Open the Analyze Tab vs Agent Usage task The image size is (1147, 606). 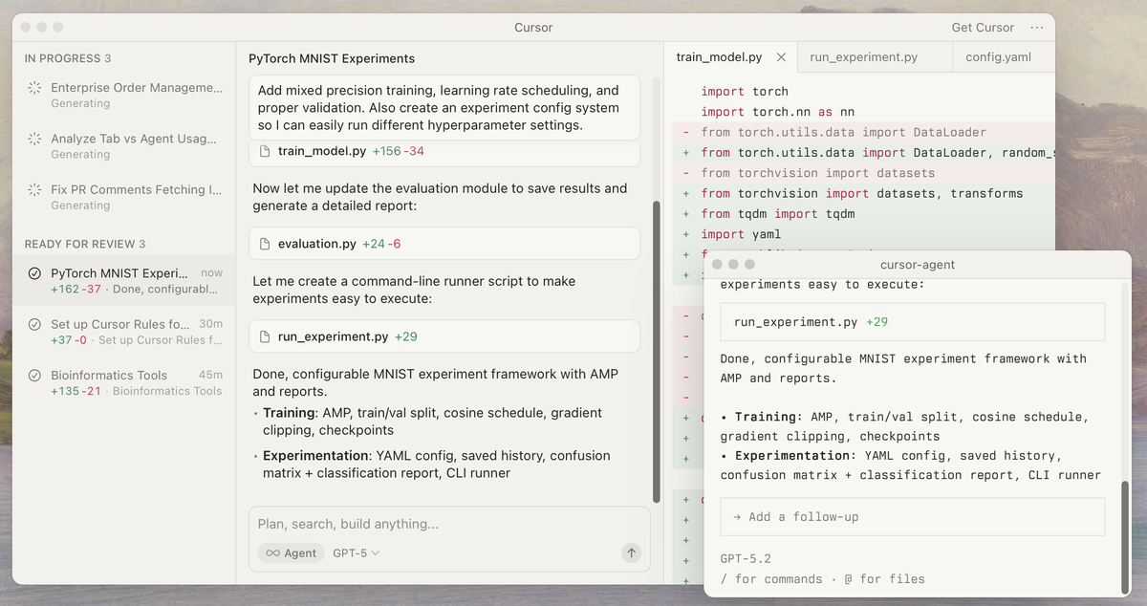click(124, 145)
